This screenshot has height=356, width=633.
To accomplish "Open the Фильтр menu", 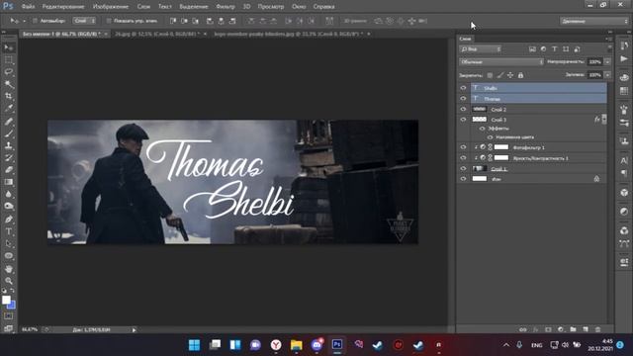I will [226, 7].
